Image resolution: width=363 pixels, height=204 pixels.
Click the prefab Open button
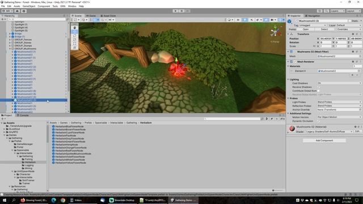click(x=306, y=29)
